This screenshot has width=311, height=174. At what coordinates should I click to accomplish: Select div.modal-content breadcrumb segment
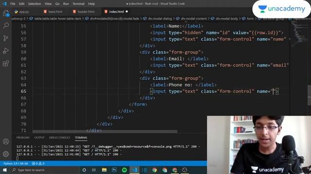(193, 18)
